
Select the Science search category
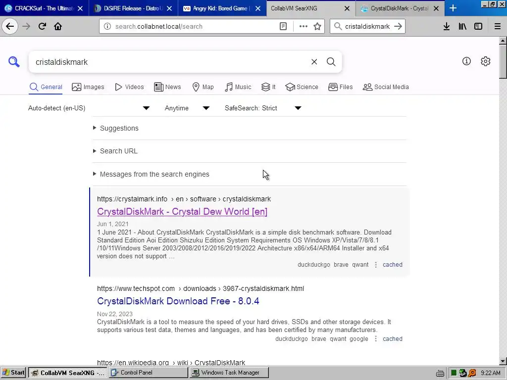coord(302,87)
